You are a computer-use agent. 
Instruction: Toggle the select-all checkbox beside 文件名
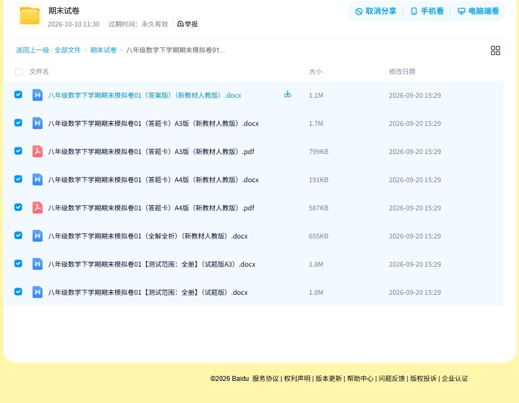(x=19, y=72)
